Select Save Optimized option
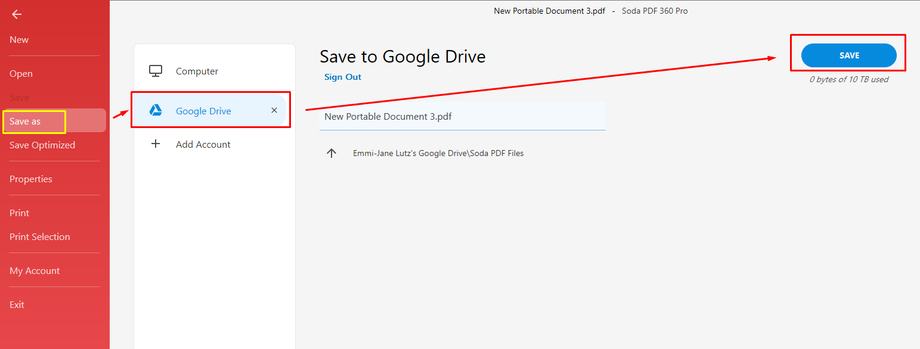This screenshot has width=920, height=349. 42,145
